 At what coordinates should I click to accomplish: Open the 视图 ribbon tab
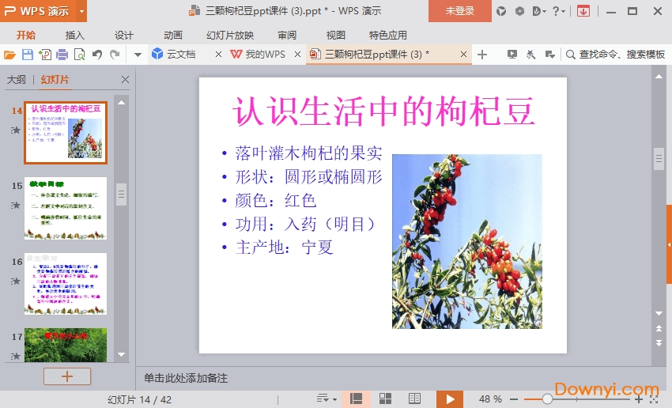click(x=335, y=35)
